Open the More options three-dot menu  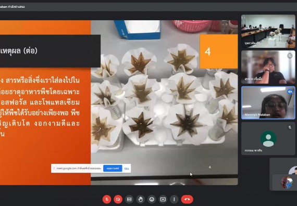174,199
